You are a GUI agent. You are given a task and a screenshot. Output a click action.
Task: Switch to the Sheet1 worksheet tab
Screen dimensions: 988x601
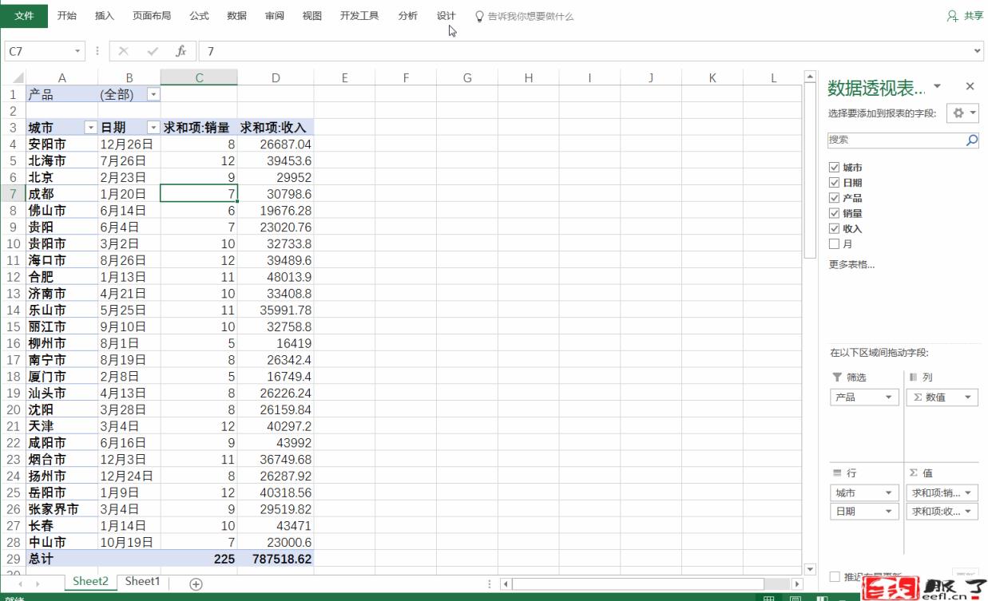click(x=142, y=582)
